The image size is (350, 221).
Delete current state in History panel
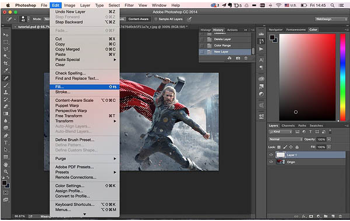click(246, 58)
